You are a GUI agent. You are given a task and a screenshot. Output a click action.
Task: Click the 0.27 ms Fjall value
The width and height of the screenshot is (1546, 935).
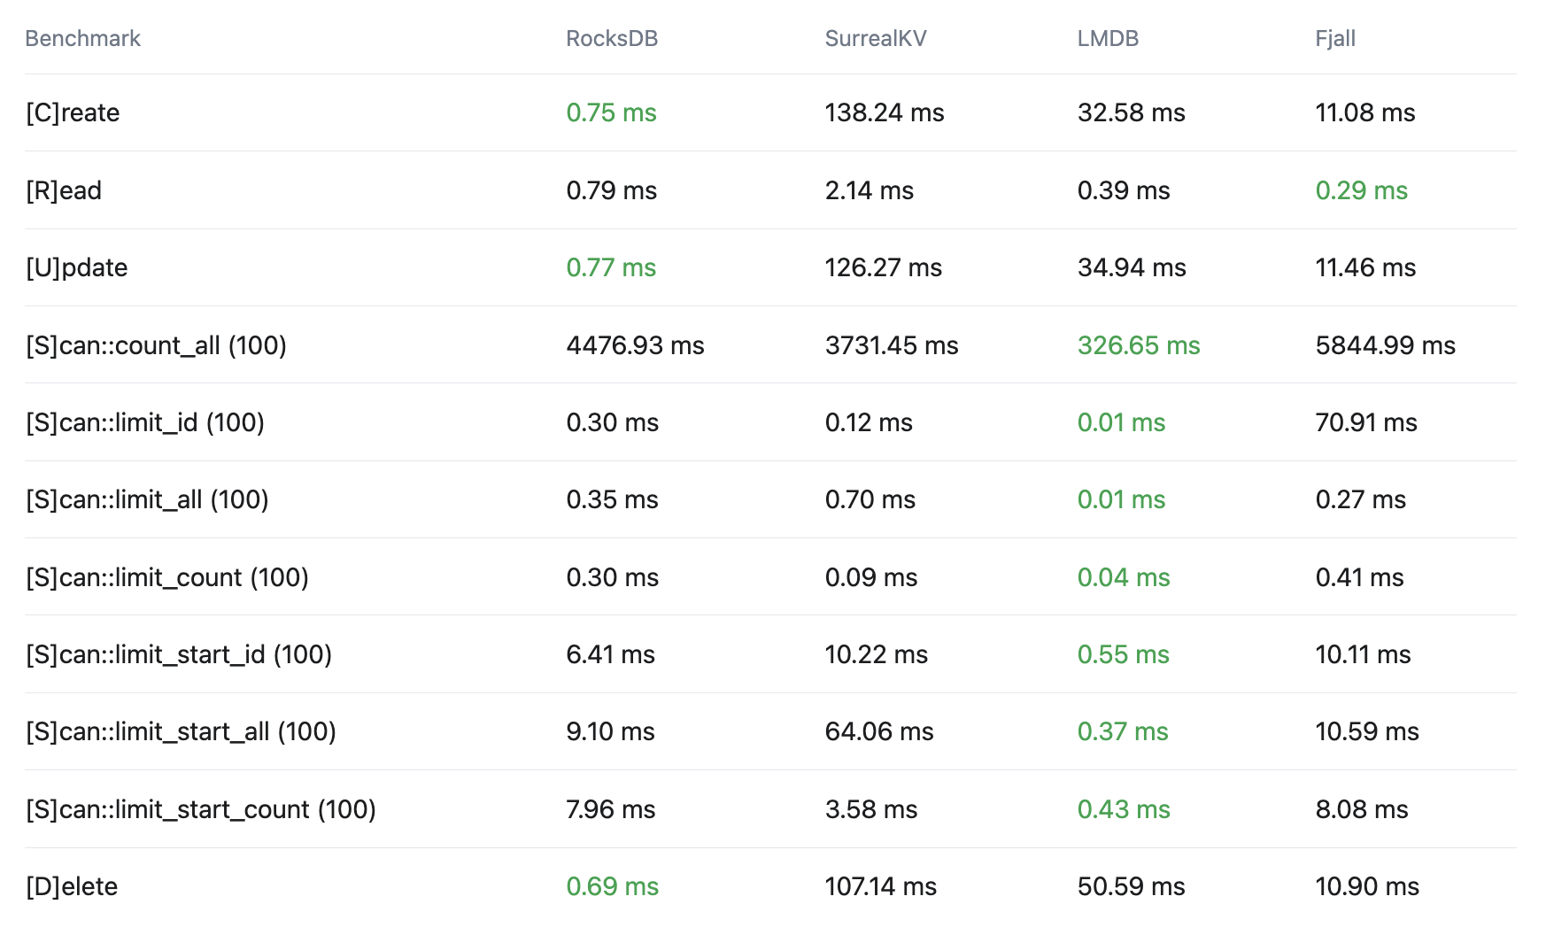(x=1361, y=499)
